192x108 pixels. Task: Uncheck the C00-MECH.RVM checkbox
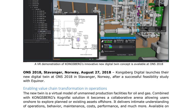pyautogui.click(x=31, y=4)
